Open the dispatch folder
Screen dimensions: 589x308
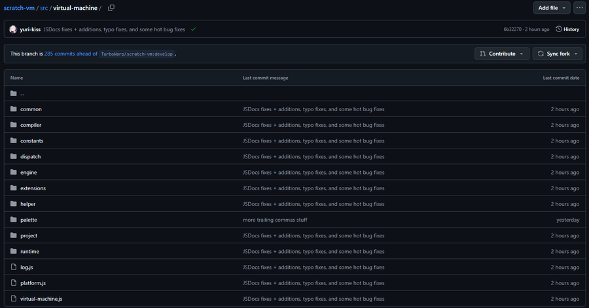click(x=30, y=156)
